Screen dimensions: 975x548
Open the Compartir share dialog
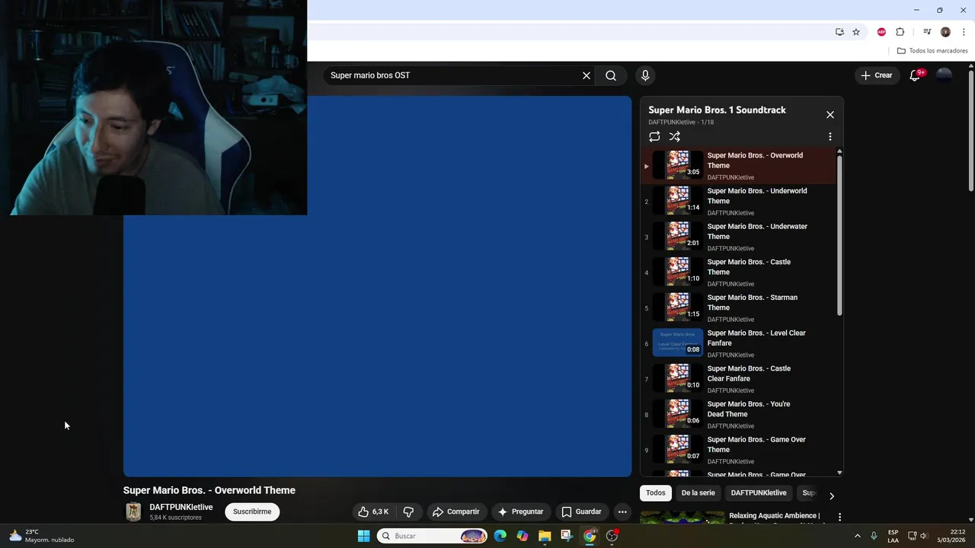pos(456,511)
